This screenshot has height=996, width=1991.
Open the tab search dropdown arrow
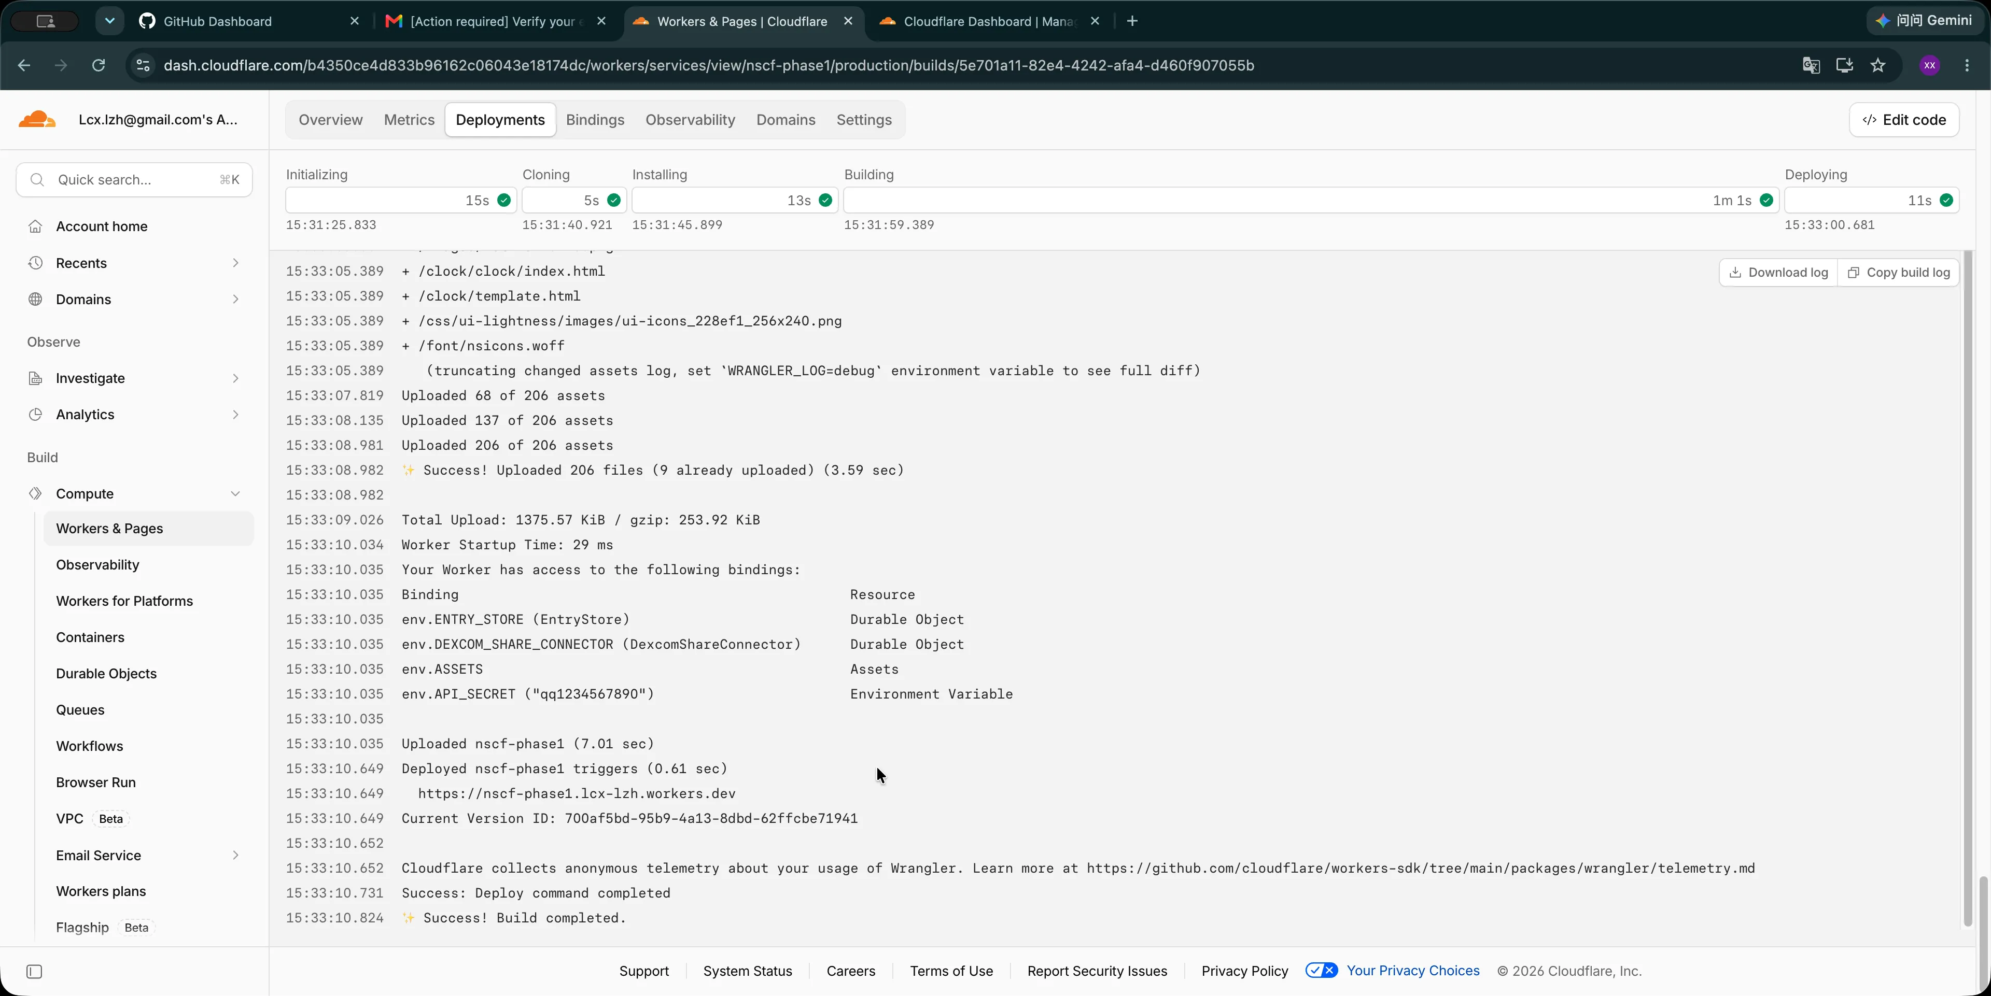click(x=110, y=21)
